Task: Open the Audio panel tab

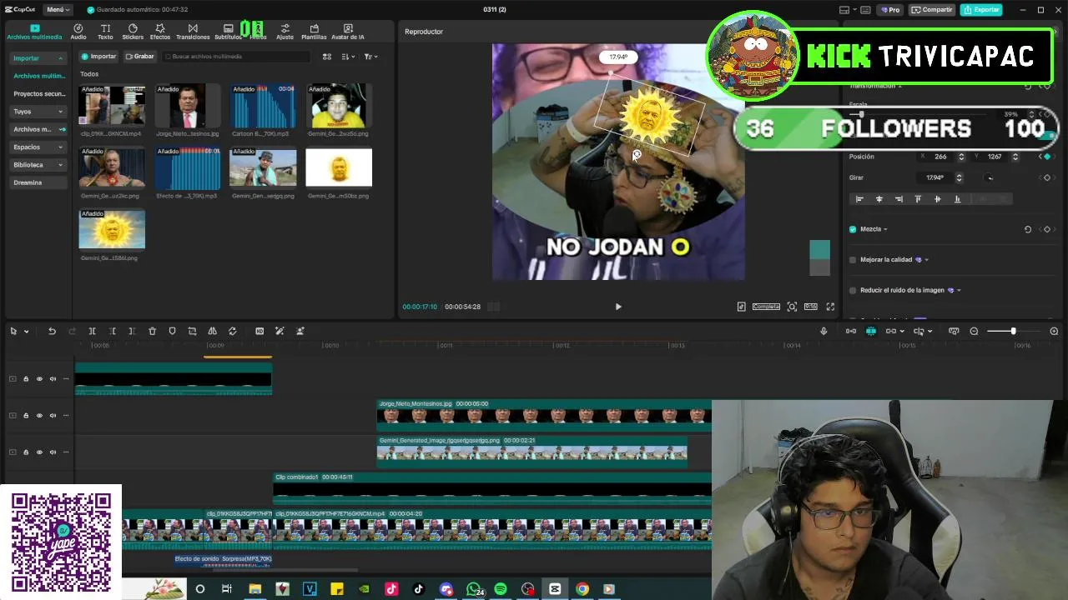Action: pyautogui.click(x=78, y=32)
